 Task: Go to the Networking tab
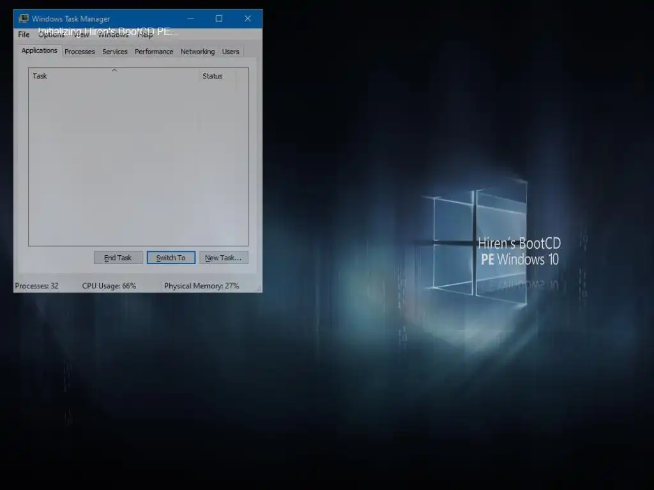coord(198,52)
